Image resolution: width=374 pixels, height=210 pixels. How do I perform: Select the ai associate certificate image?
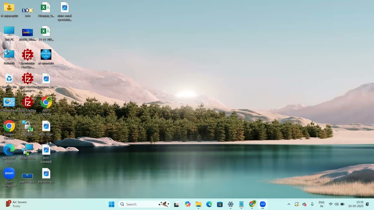pos(46,57)
